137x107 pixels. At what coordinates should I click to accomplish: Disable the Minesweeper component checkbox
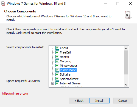pos(57,66)
